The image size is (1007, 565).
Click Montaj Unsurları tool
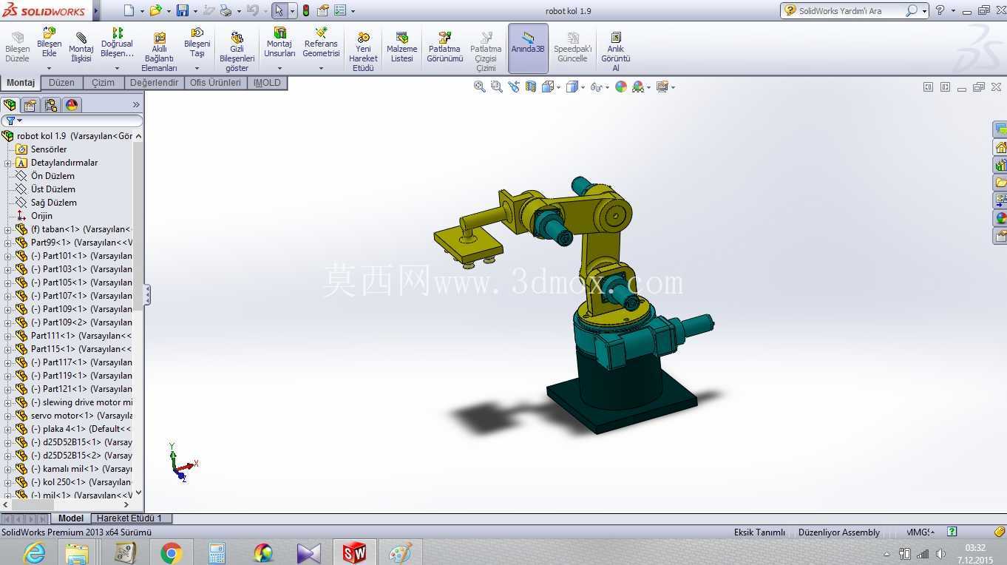279,49
